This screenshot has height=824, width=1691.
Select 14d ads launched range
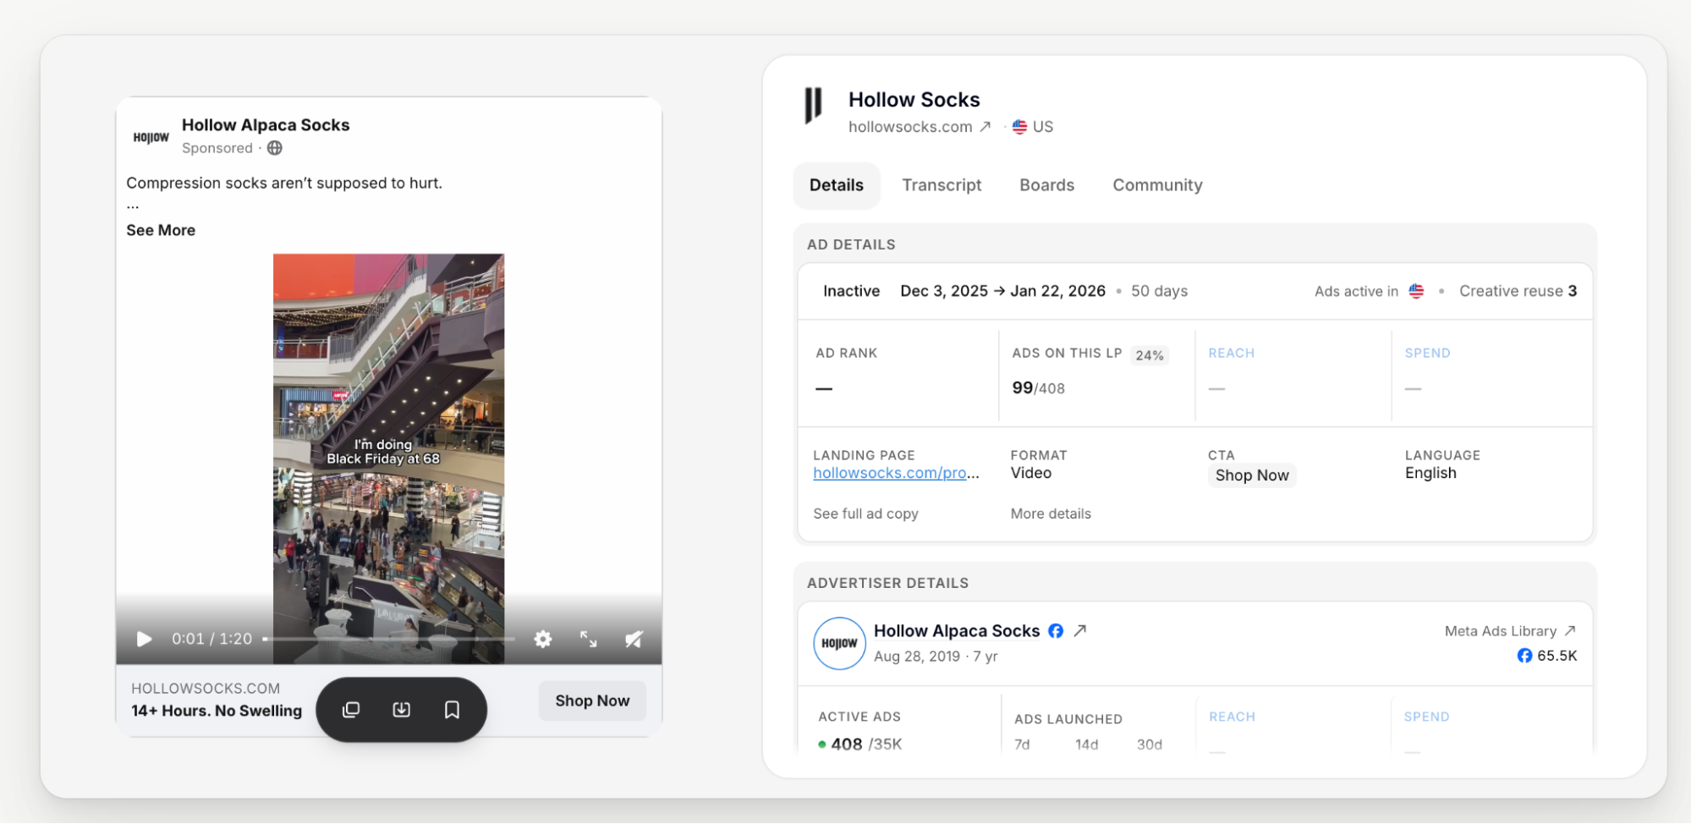pos(1086,744)
